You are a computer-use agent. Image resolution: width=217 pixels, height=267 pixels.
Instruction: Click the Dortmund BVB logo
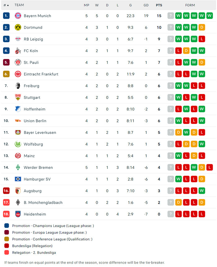click(18, 28)
